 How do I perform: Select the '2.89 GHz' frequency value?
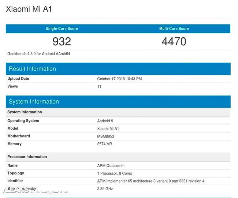click(x=105, y=189)
